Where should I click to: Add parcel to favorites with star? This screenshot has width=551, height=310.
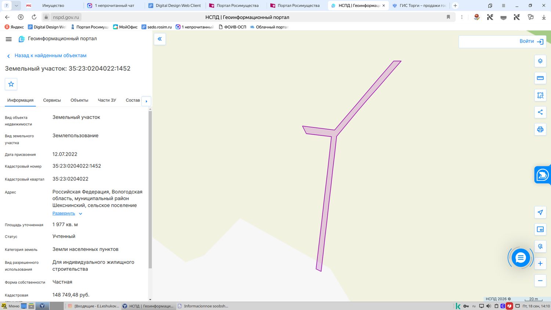pos(11,84)
